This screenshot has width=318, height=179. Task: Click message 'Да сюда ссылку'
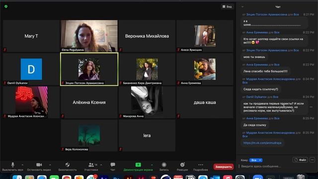point(254,125)
